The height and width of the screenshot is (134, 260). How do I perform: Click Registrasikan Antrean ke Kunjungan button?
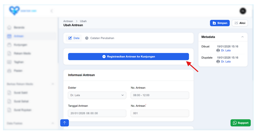tap(129, 56)
